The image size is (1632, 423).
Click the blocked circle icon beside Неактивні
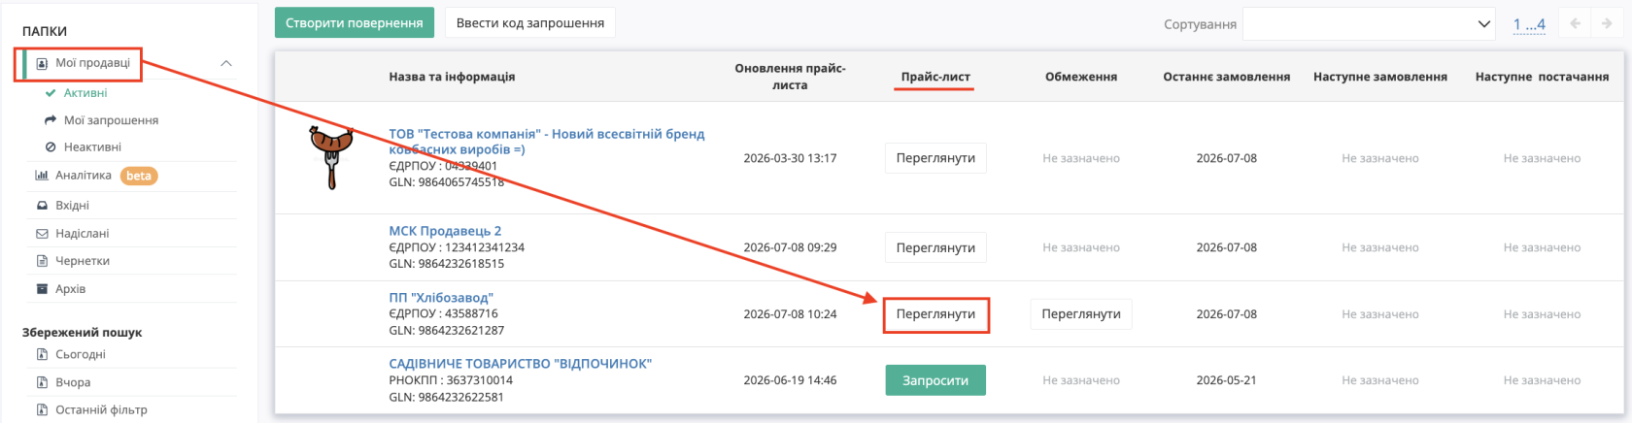pyautogui.click(x=51, y=147)
